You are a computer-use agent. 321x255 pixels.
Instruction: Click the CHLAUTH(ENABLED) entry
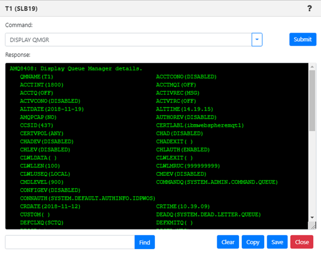pos(183,149)
